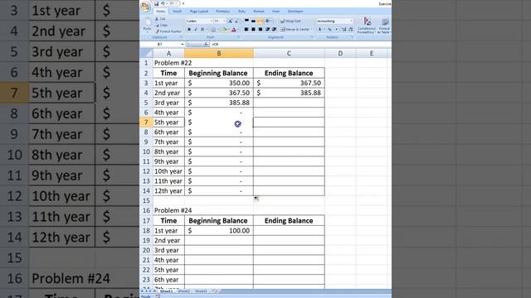Top align cell contents
531x298 pixels.
tap(246, 20)
